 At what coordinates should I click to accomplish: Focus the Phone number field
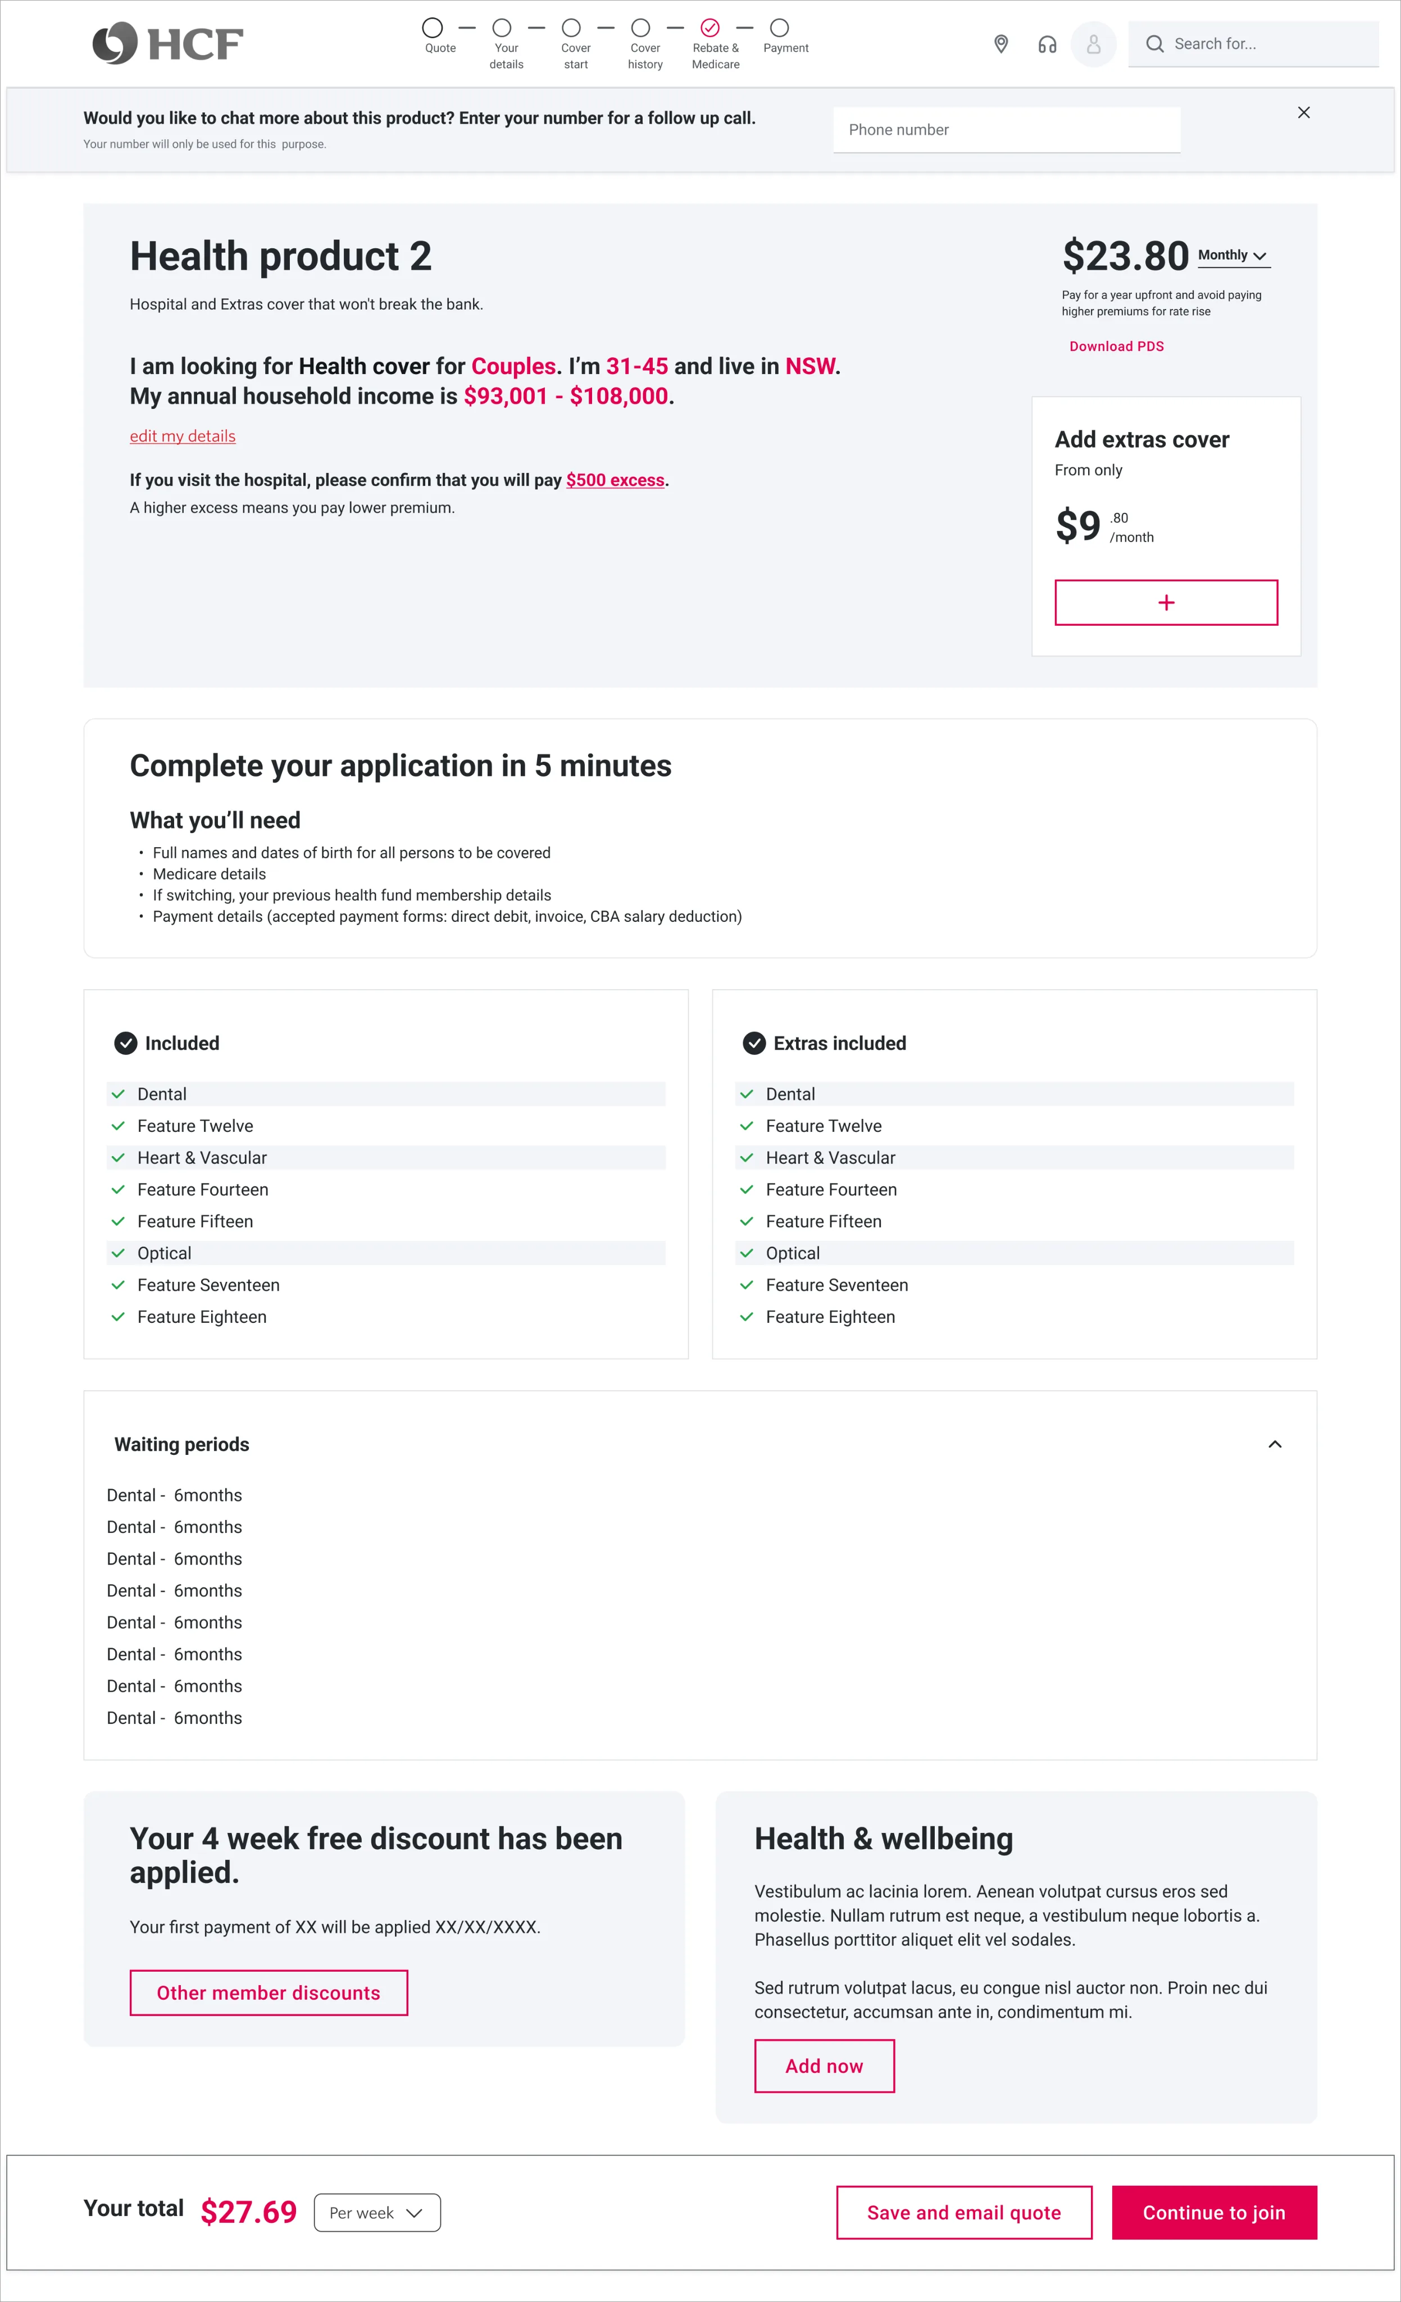click(1006, 130)
